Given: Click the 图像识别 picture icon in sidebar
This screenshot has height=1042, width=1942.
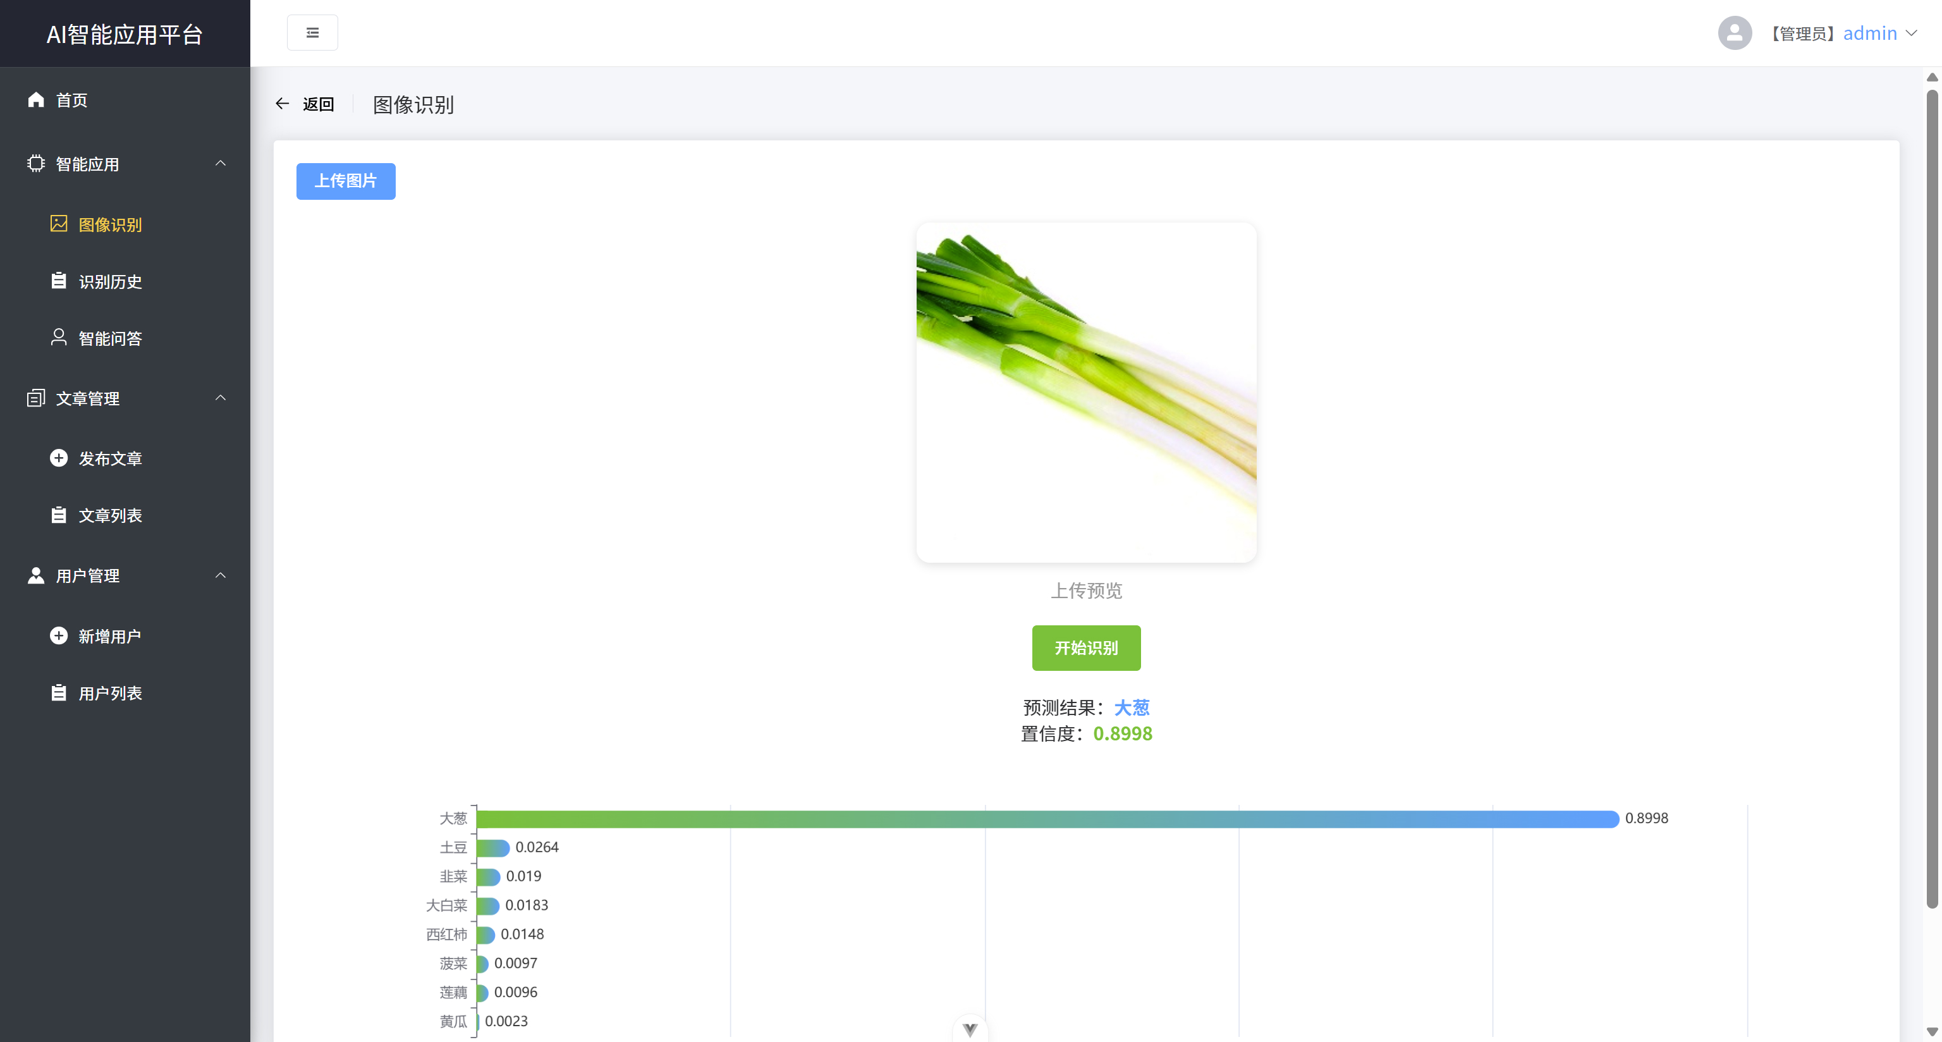Looking at the screenshot, I should coord(59,224).
